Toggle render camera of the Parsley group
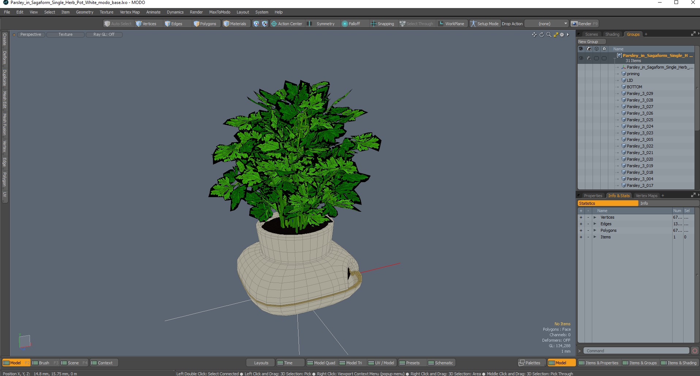 (589, 58)
